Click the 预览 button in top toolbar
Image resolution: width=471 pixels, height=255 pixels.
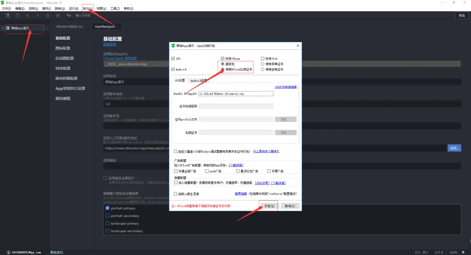pyautogui.click(x=462, y=16)
